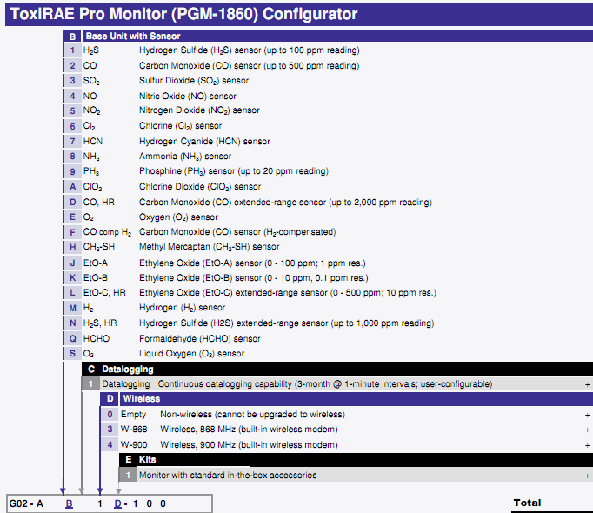Select code M Hydrogen sensor option
This screenshot has height=513, width=593.
click(x=73, y=308)
